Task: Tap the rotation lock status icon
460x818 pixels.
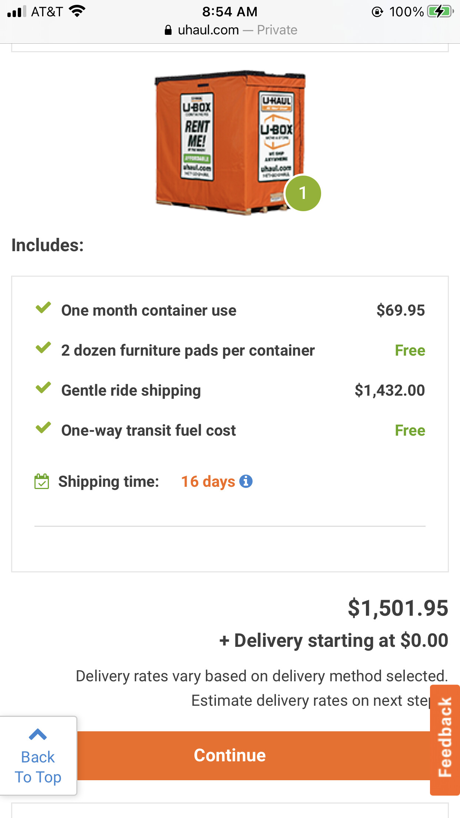Action: [x=377, y=12]
